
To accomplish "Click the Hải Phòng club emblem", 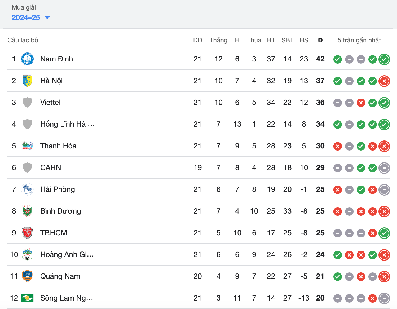I will pos(27,189).
